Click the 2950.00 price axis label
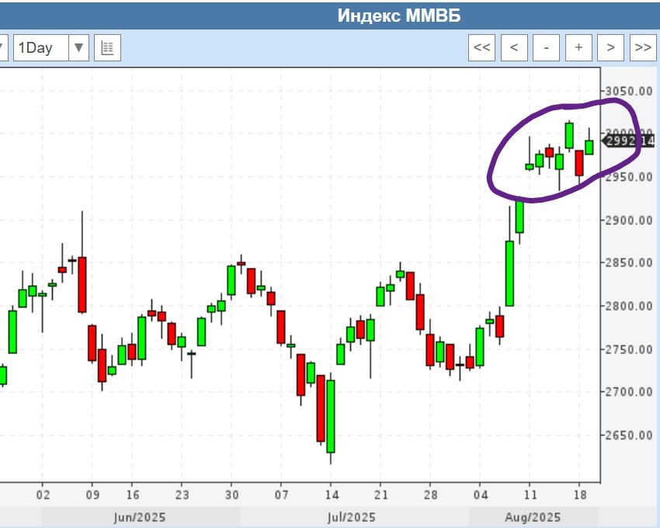This screenshot has height=528, width=660. click(629, 177)
